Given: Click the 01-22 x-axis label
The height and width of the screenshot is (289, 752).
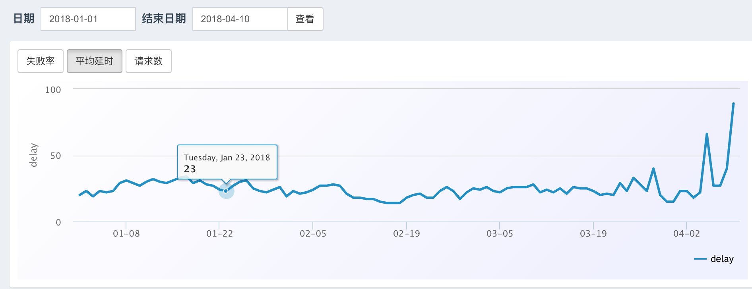Looking at the screenshot, I should point(220,234).
